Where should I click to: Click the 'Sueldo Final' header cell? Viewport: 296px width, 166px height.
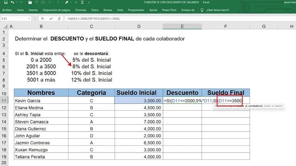(x=226, y=93)
